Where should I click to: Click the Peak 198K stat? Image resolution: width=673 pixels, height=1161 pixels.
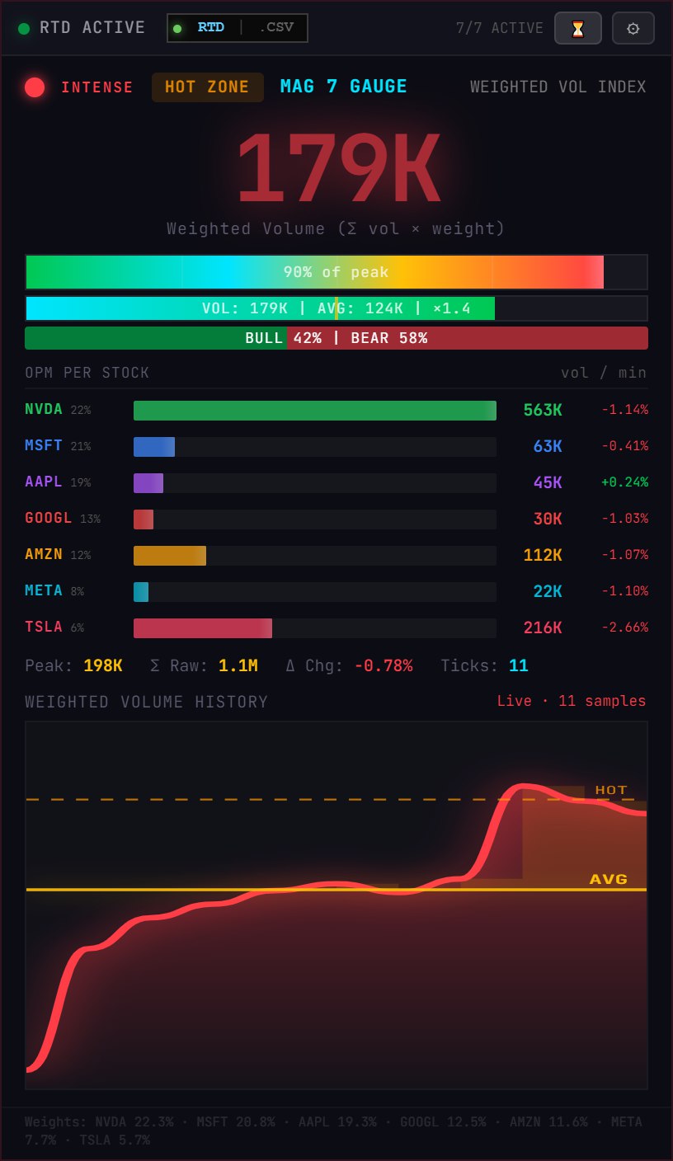[74, 665]
